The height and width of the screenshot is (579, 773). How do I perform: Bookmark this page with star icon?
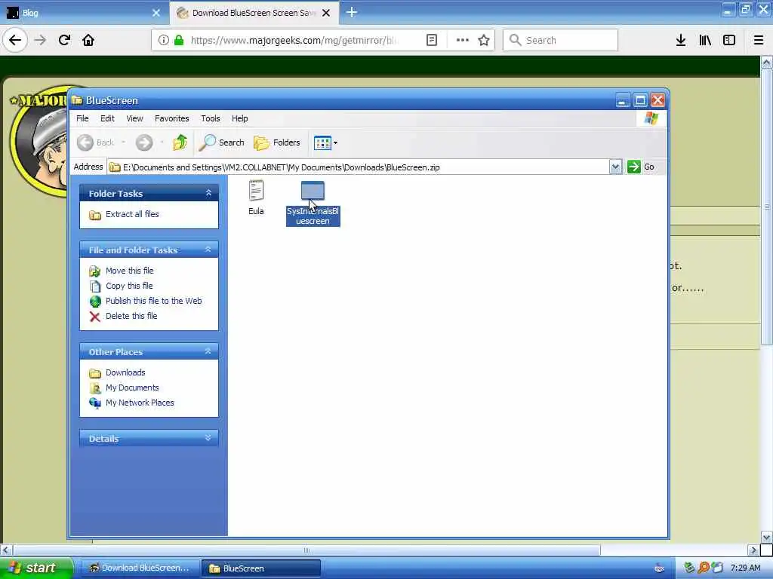[x=484, y=40]
